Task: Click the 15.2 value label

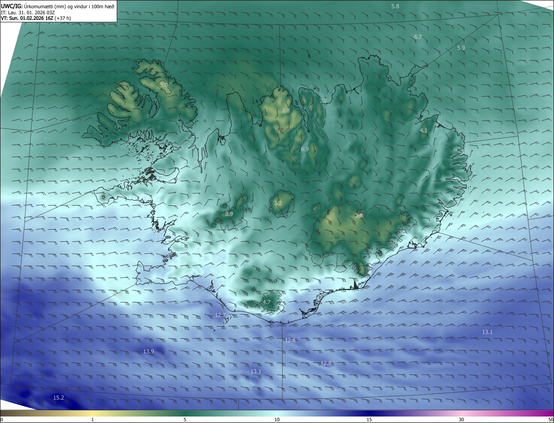Action: tap(58, 397)
